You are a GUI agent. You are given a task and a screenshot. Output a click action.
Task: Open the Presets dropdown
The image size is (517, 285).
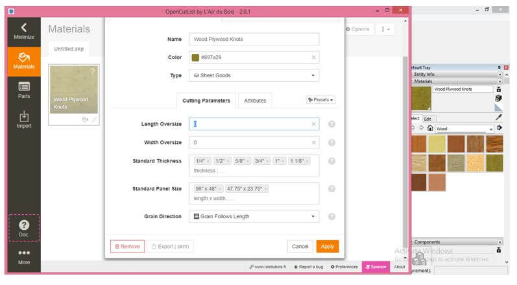[x=320, y=99]
